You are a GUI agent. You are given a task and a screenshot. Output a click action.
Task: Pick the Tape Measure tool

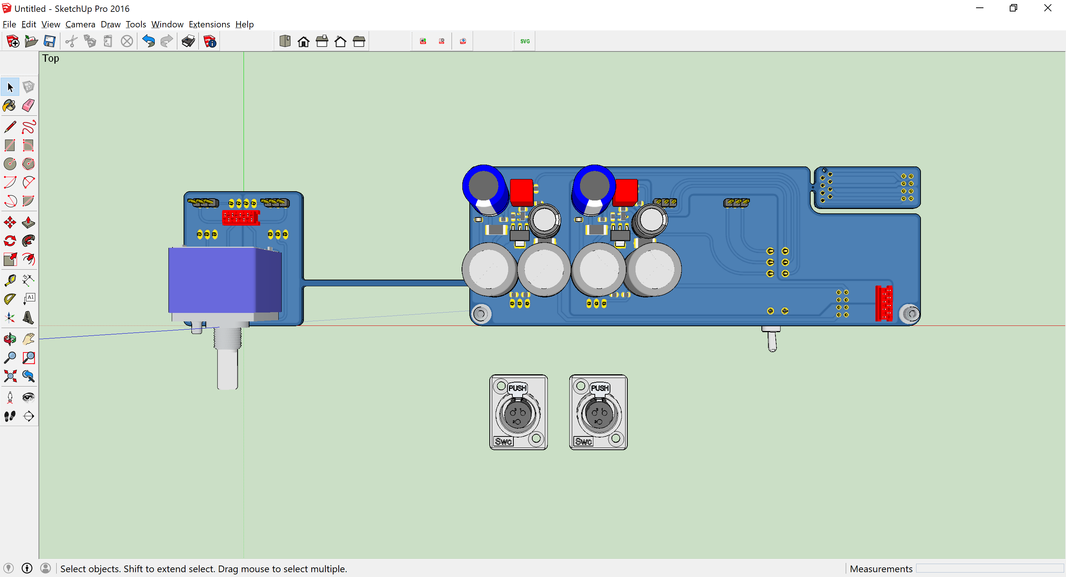click(x=10, y=280)
